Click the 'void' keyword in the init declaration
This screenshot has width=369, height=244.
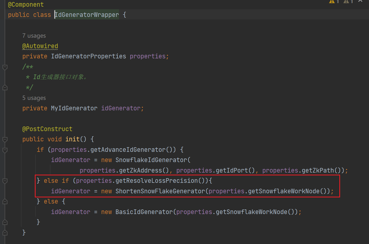click(55, 139)
